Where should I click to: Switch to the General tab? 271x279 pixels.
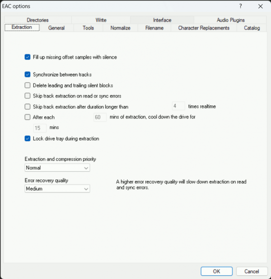[56, 28]
